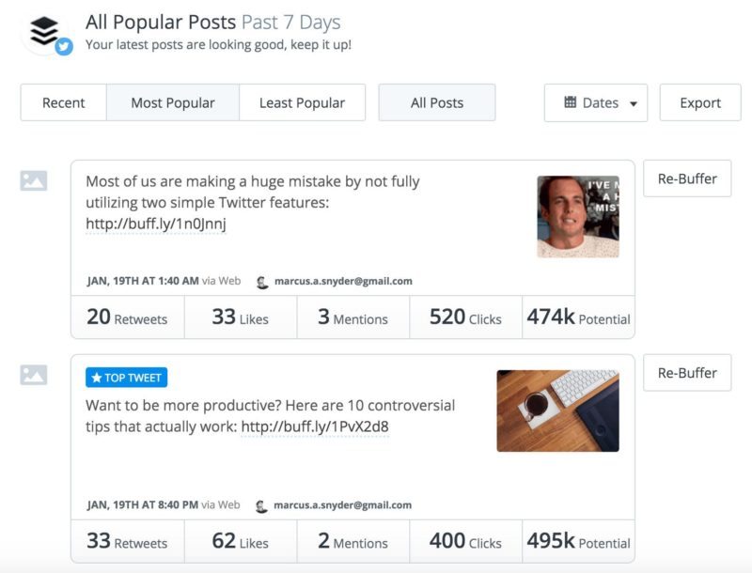Click the Export button
The image size is (752, 573).
point(700,102)
